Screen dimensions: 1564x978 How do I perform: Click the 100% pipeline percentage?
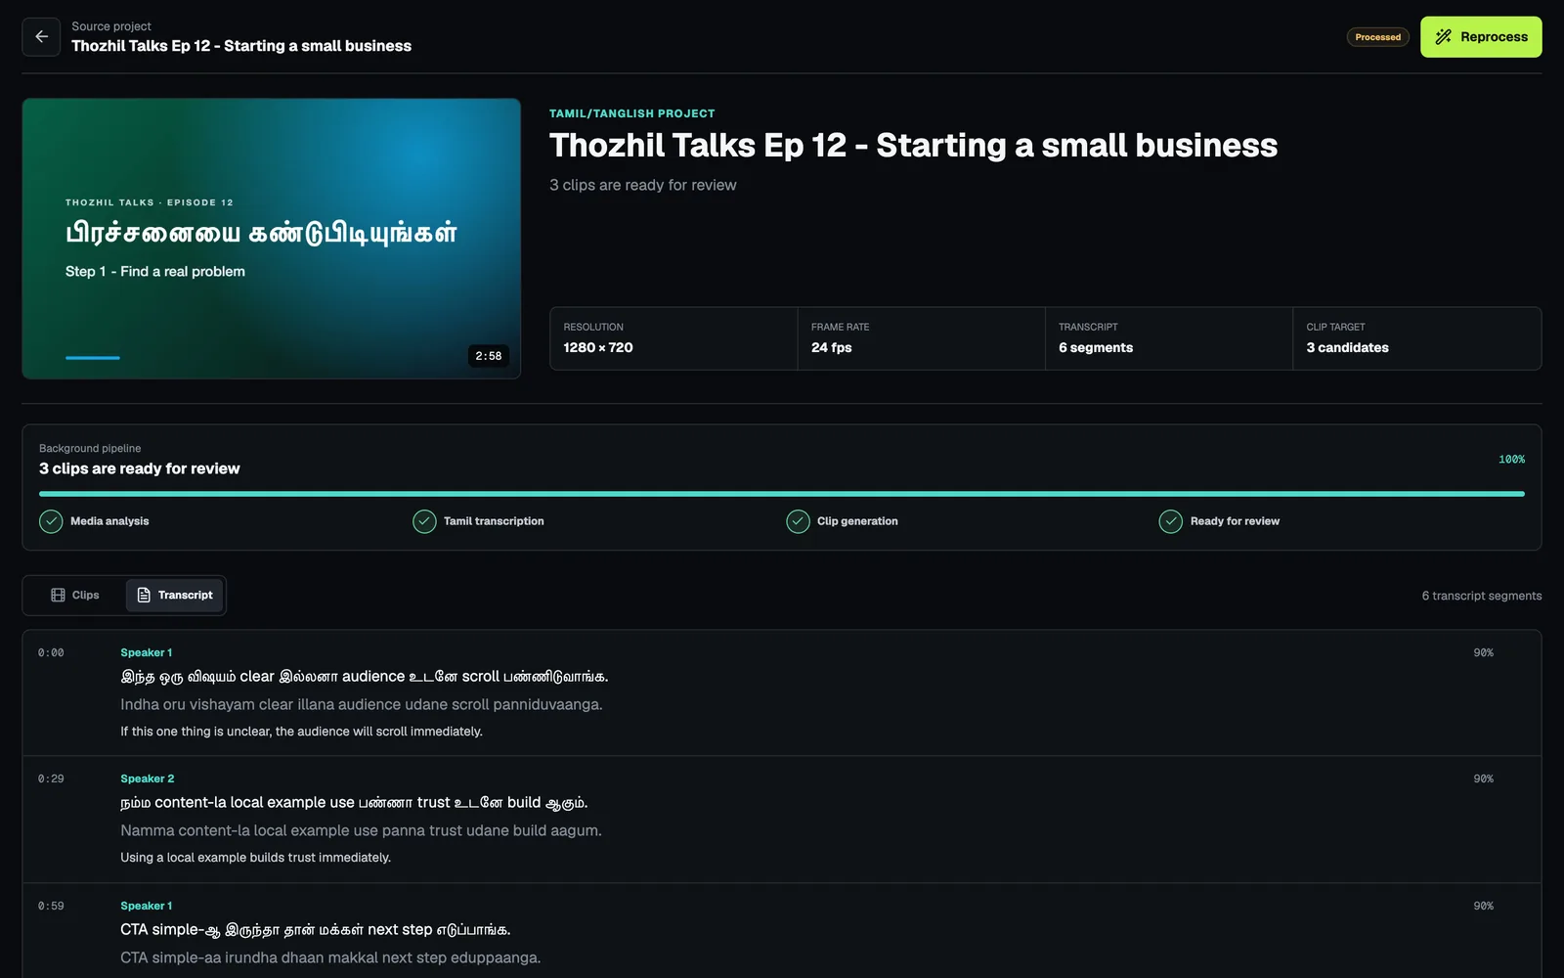(x=1511, y=460)
